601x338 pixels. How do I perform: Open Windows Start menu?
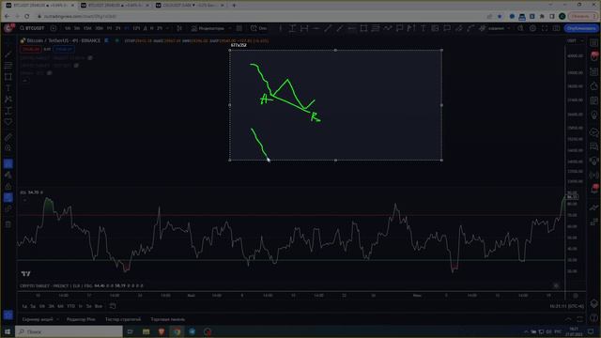(8, 331)
